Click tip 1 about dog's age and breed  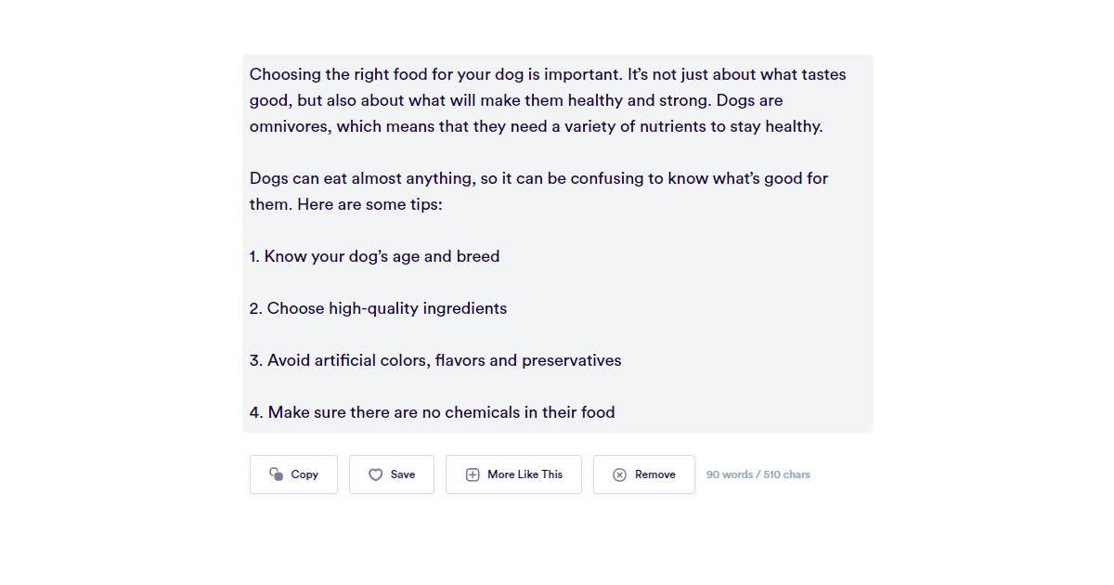coord(374,256)
